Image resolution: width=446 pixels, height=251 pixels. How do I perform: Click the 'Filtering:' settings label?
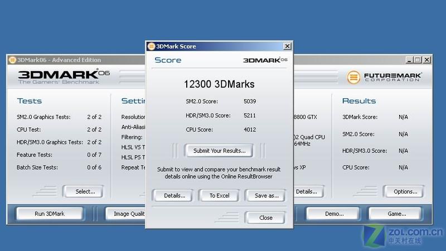pos(132,137)
